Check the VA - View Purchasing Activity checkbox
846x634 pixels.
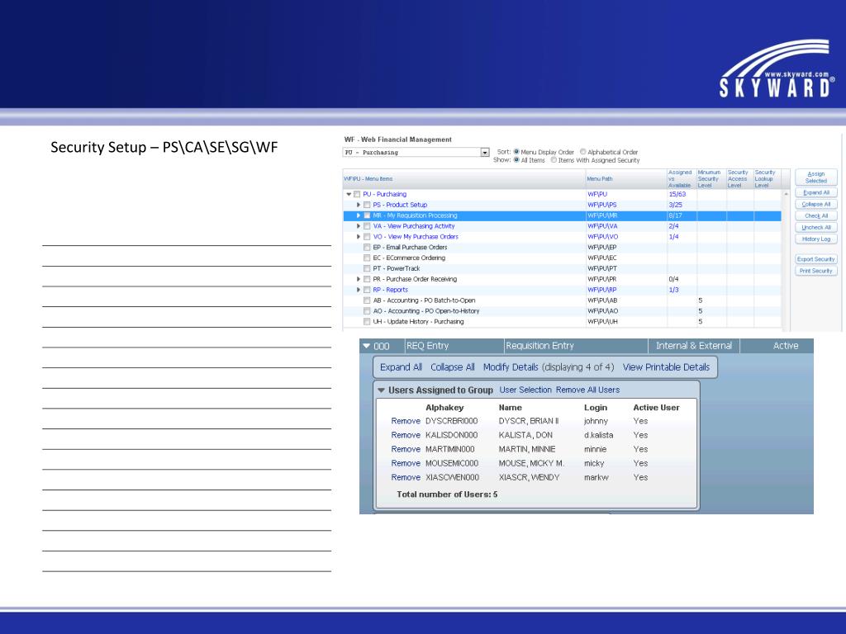click(367, 226)
